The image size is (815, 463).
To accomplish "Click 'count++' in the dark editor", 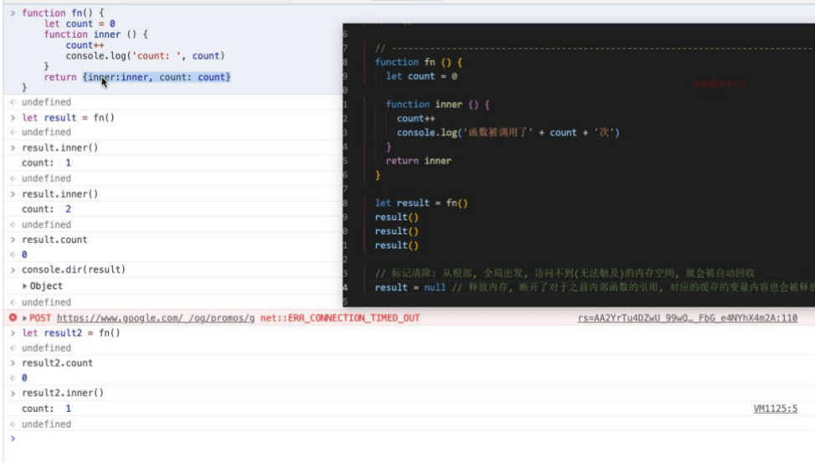I will coord(415,119).
